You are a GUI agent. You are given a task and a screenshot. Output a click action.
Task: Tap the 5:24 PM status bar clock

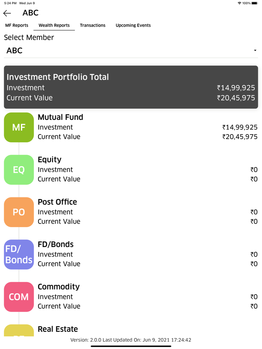(10, 3)
